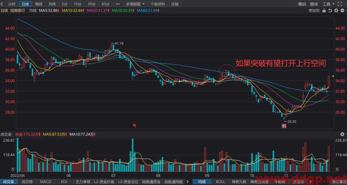Toggle the 前复权 price adjustment option
The width and height of the screenshot is (347, 185).
click(x=314, y=11)
